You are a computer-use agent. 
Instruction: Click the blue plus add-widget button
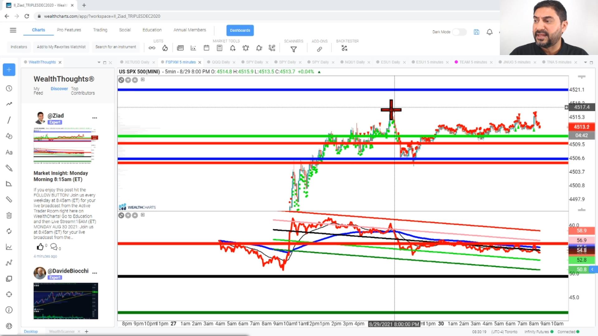coord(9,70)
